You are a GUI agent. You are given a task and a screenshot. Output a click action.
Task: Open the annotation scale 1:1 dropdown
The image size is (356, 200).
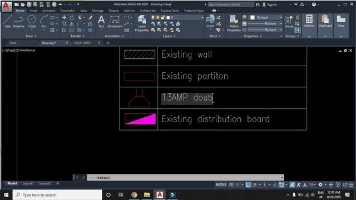312,184
